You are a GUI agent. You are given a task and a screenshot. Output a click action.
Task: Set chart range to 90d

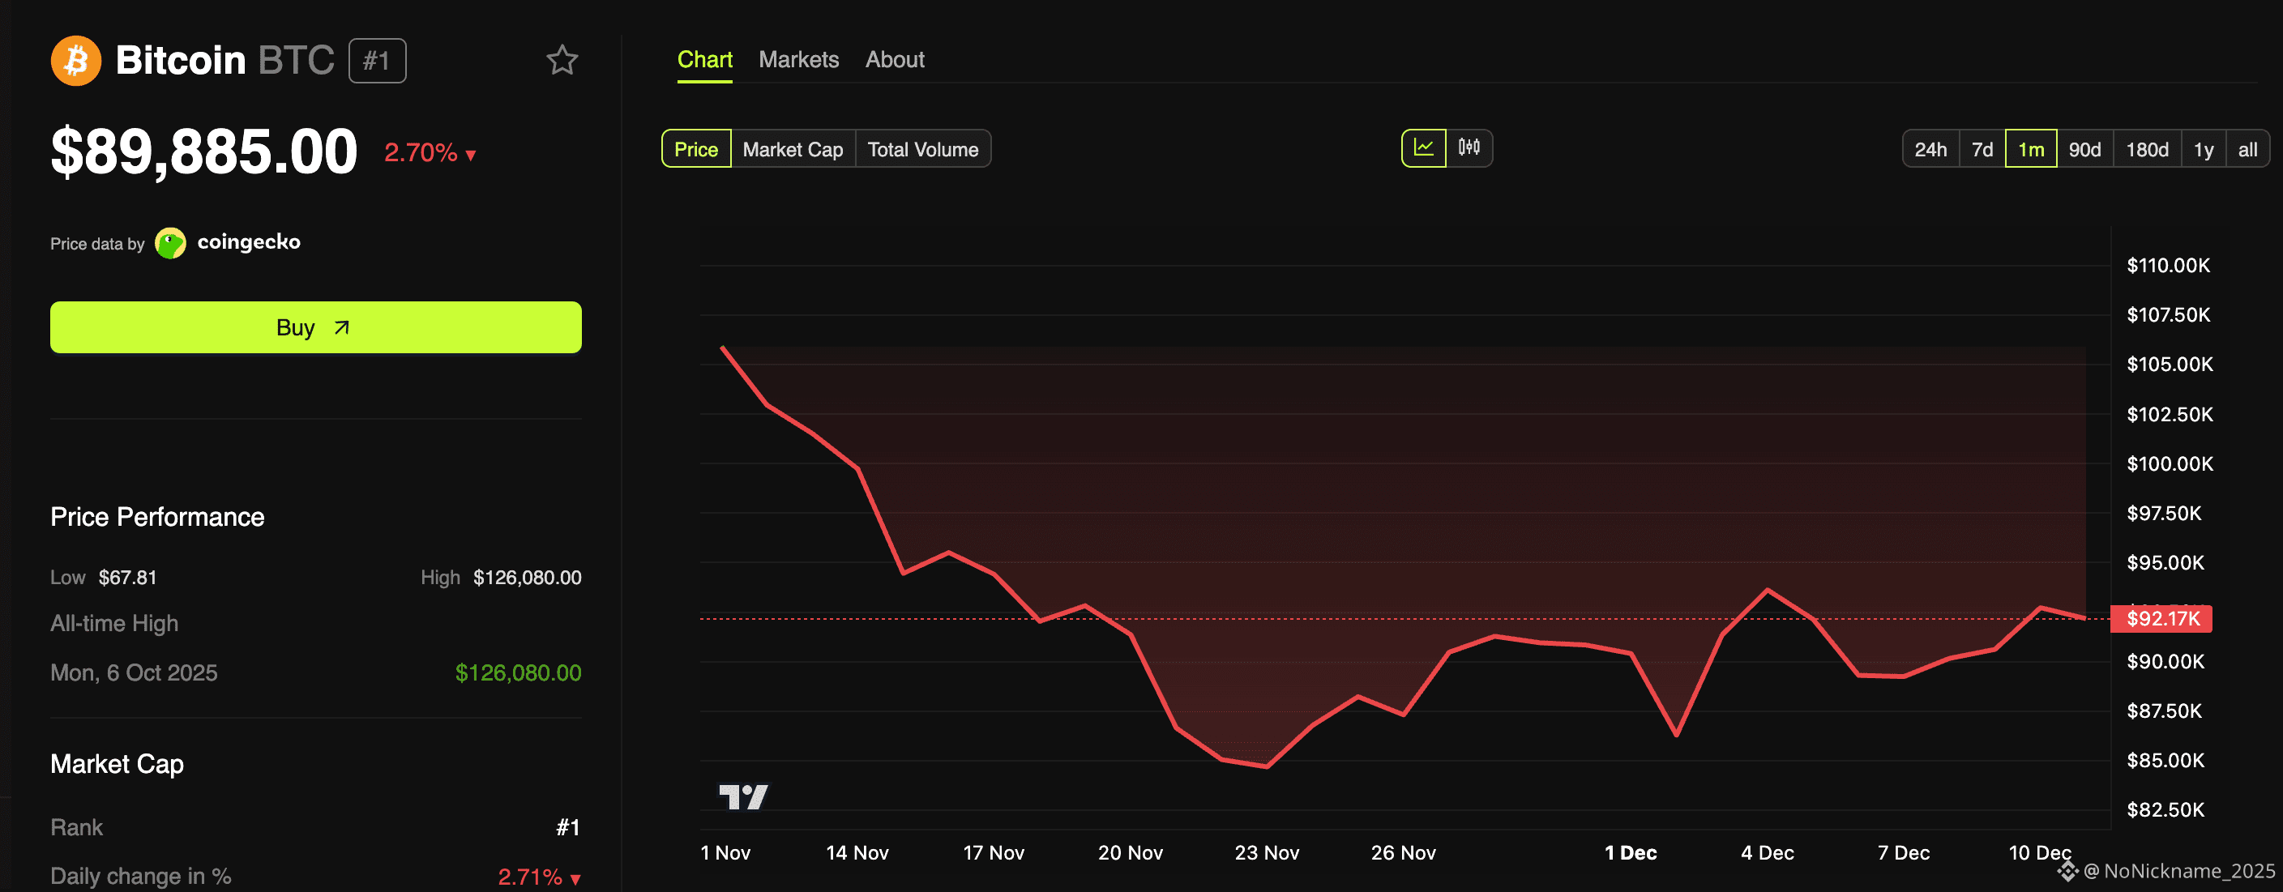(2084, 149)
